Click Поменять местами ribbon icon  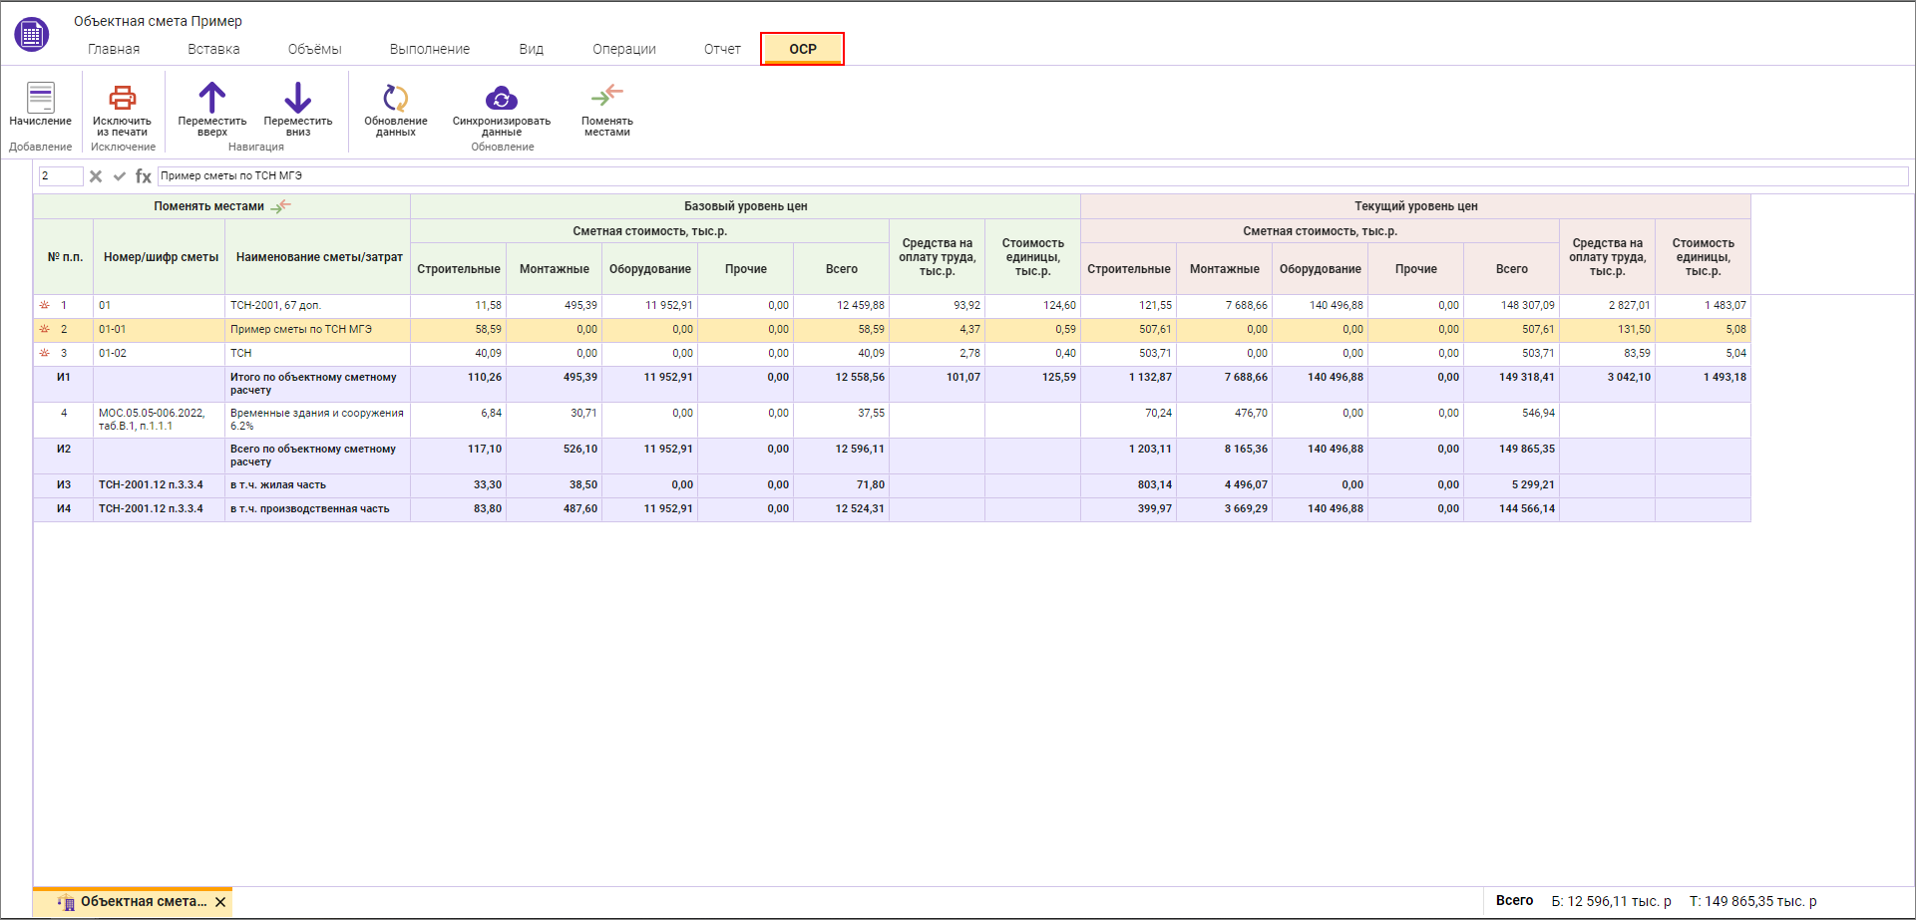point(606,96)
